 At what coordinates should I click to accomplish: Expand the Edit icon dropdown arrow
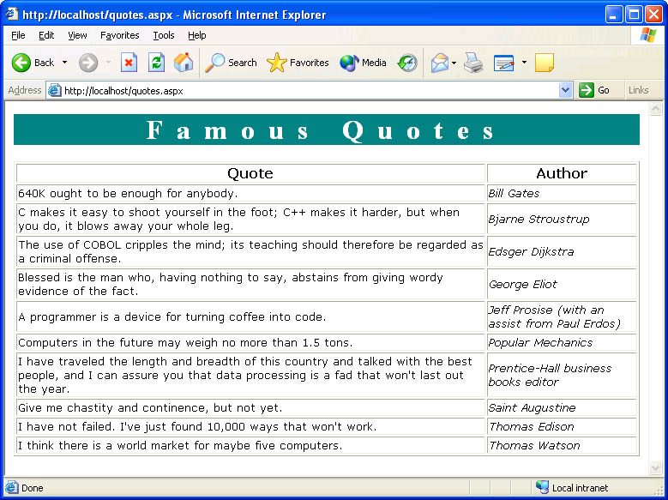[525, 63]
